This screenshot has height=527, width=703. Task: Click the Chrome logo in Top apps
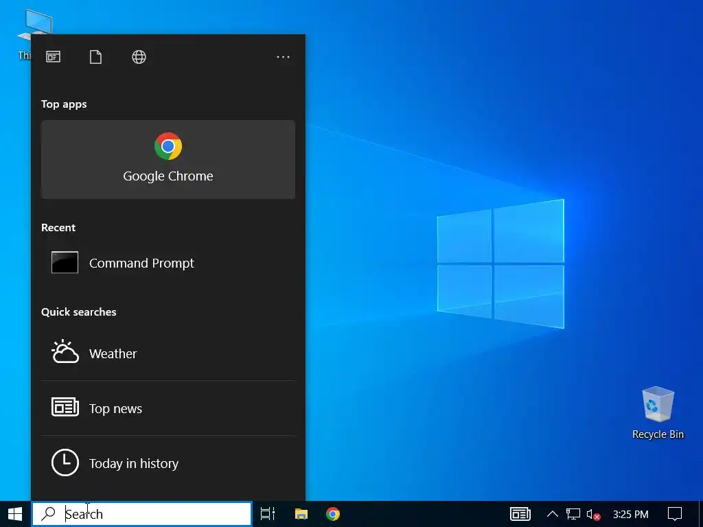168,146
